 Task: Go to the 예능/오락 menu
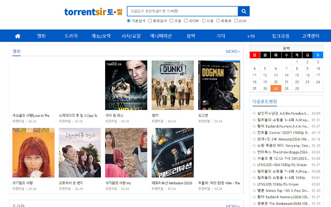click(101, 36)
